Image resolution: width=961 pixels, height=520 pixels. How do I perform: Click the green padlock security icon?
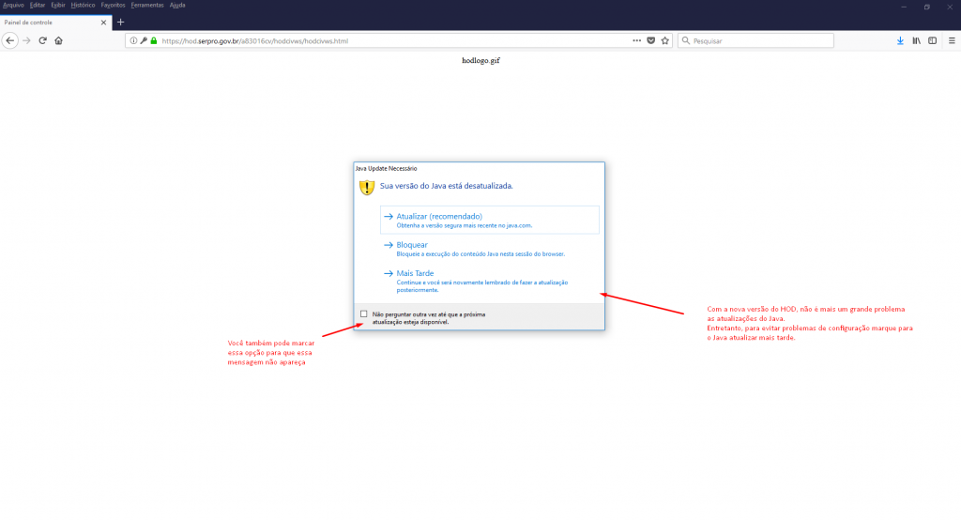point(153,40)
